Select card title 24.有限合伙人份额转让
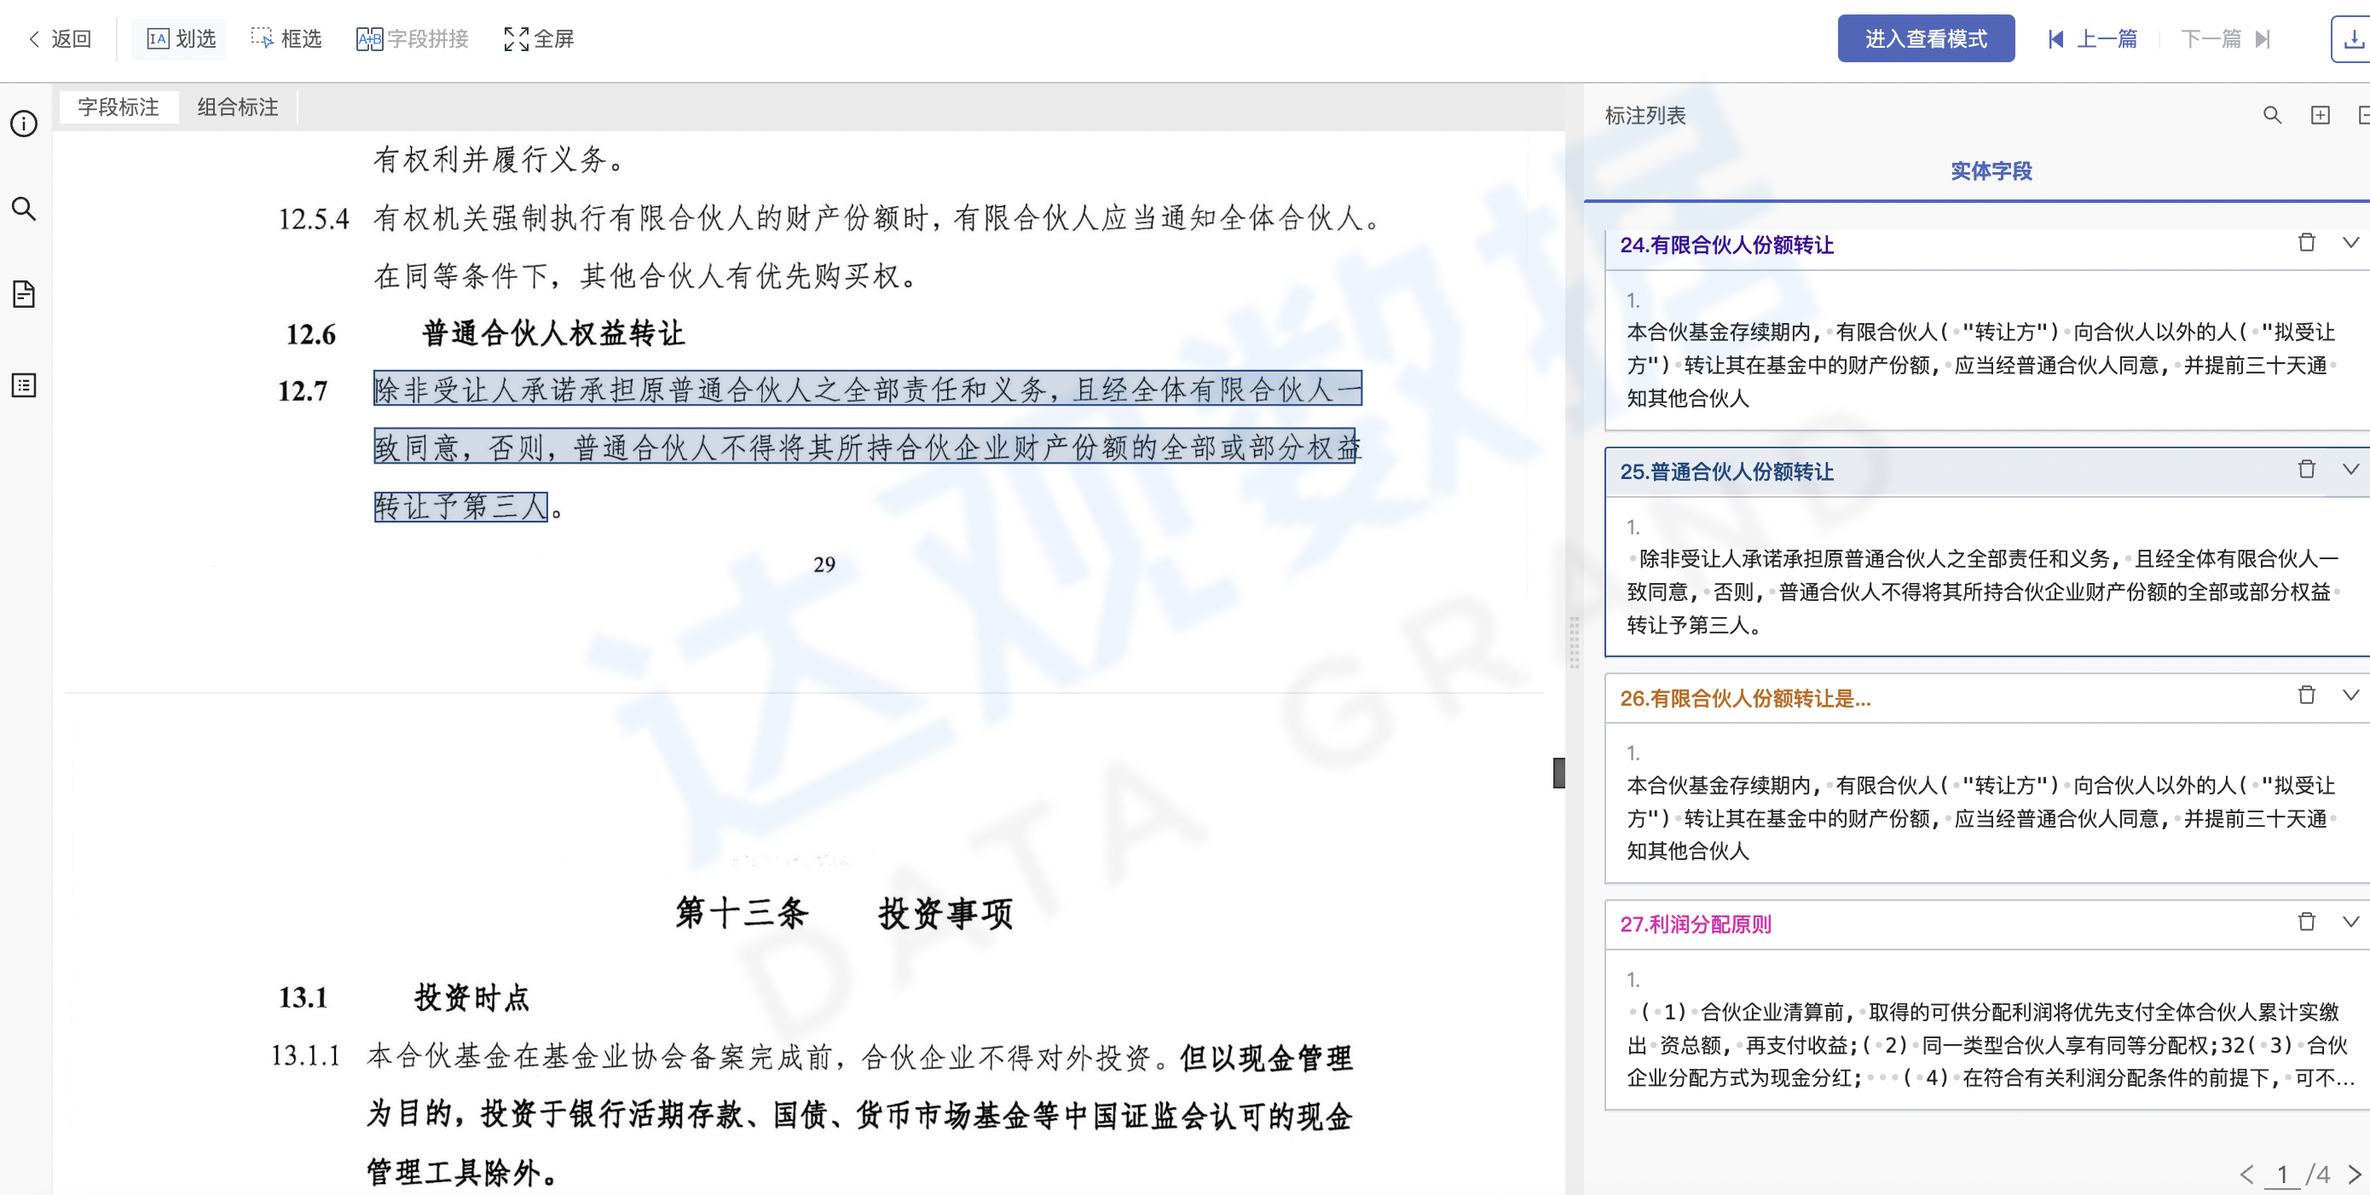2370x1195 pixels. tap(1727, 245)
